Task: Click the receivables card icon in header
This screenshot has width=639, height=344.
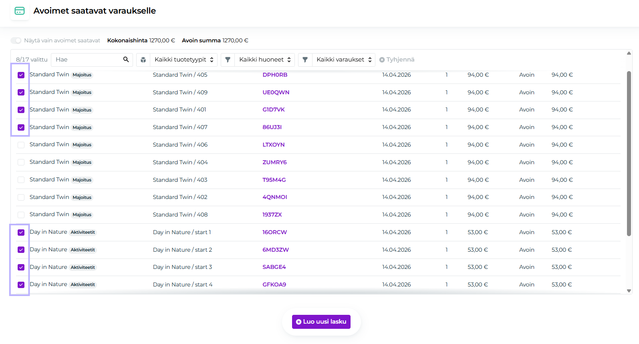Action: pos(20,11)
